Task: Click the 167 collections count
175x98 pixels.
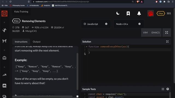Action: 25,27
